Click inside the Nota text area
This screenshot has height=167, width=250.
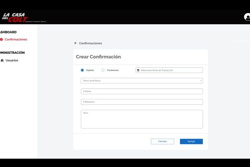point(142,119)
